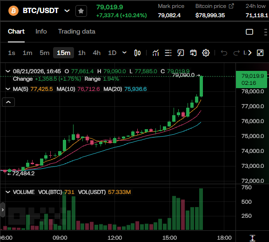Click the 24h low value
Screen dimensions: 269x242
pos(257,15)
